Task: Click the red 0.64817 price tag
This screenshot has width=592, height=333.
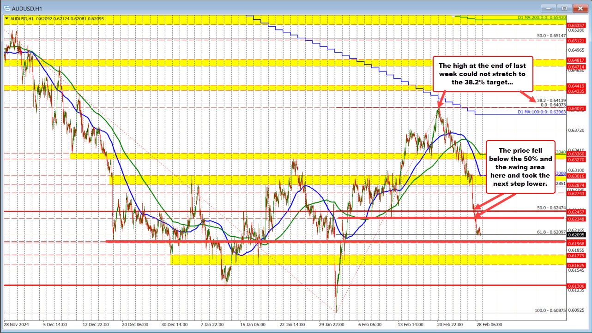Action: (577, 60)
